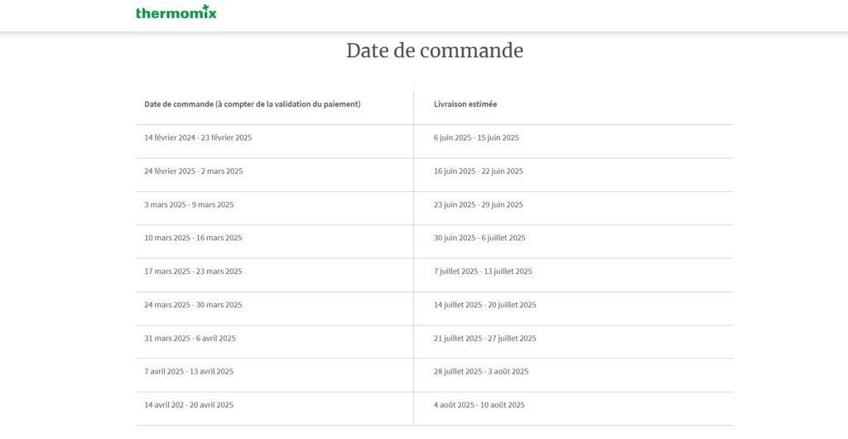Select cell '14 avril 202 - 20 avril 2025'

189,405
